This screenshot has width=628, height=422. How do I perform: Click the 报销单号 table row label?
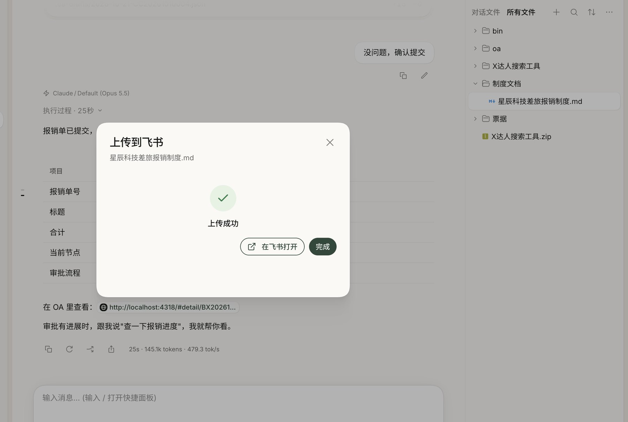[65, 191]
